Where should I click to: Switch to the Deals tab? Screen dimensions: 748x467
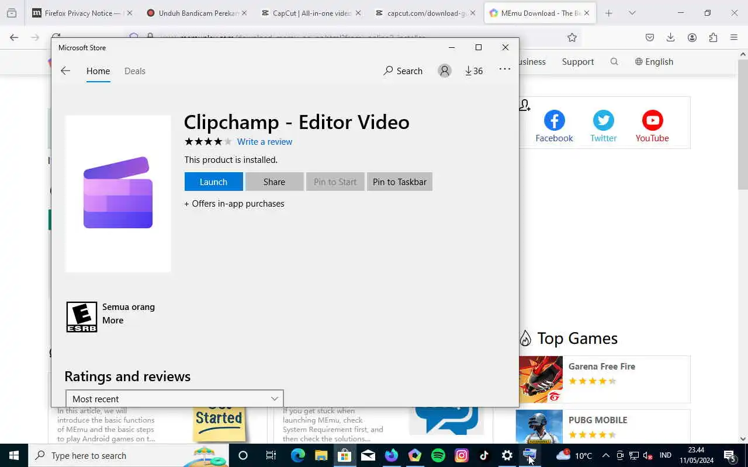135,71
